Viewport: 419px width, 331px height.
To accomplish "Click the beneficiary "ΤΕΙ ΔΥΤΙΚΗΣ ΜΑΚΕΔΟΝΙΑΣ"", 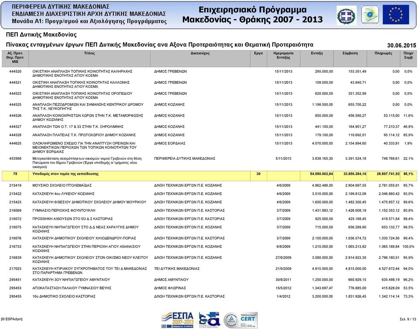I will (x=177, y=269).
